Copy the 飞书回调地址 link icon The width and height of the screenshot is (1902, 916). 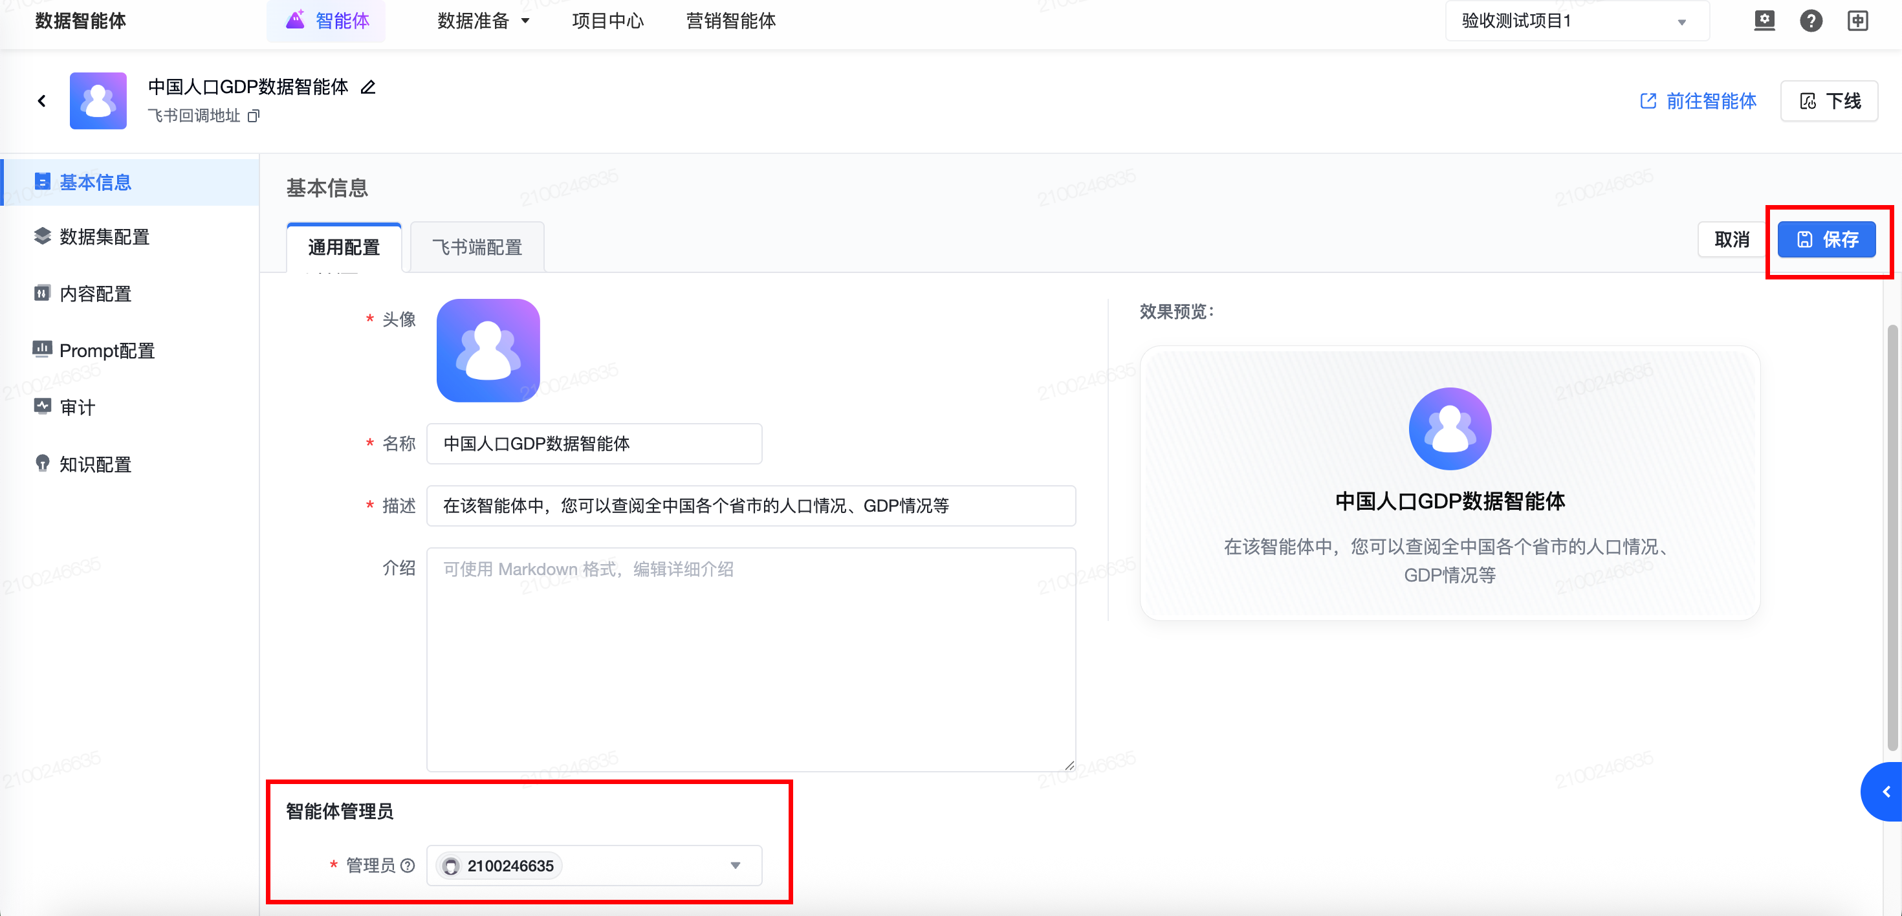click(253, 116)
